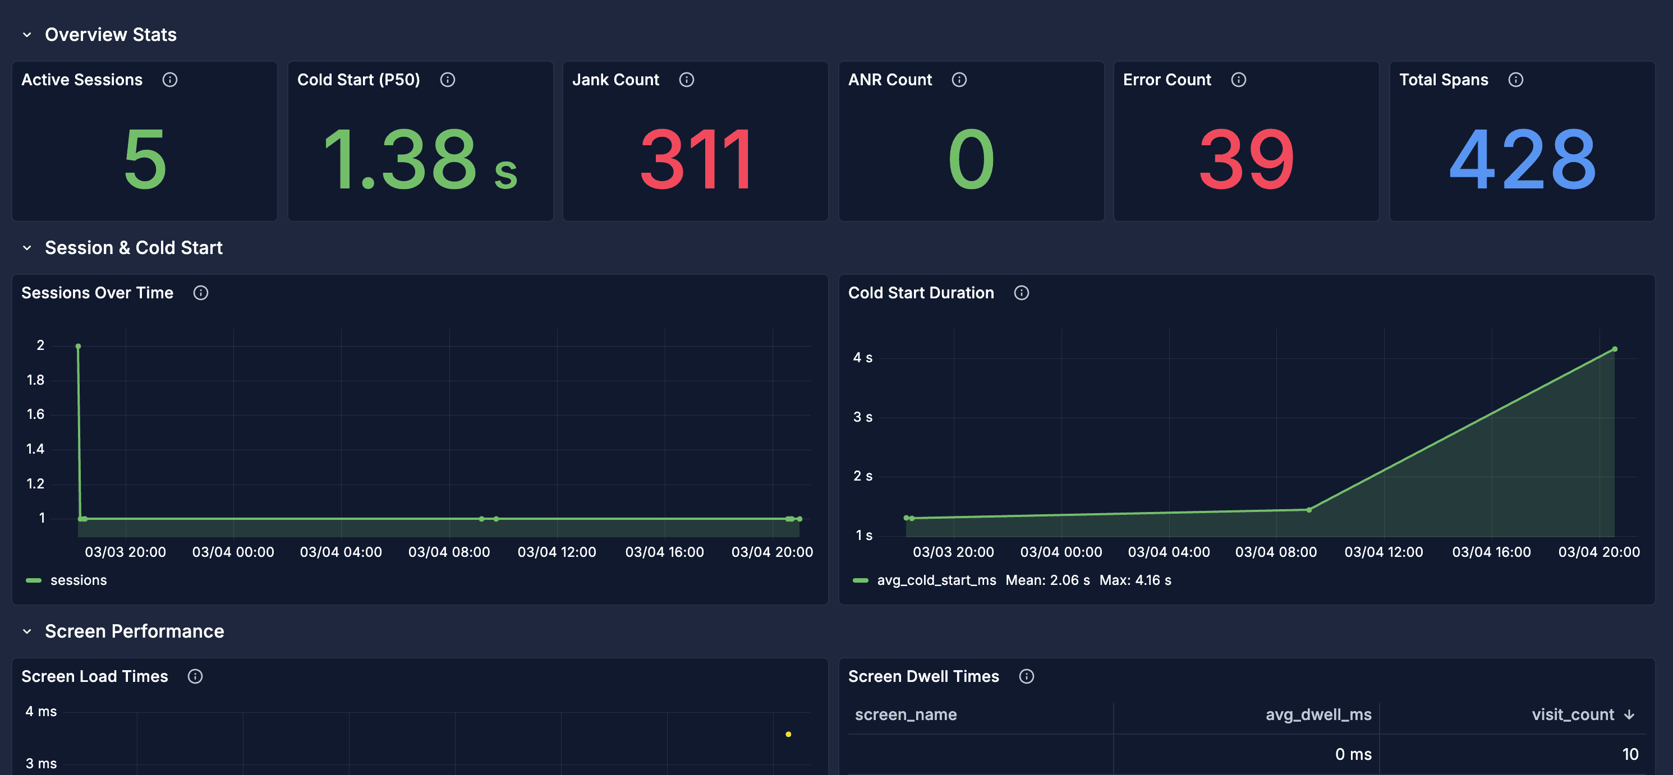Click the Jank Count info icon
Screen dimensions: 1673x775
[x=687, y=80]
